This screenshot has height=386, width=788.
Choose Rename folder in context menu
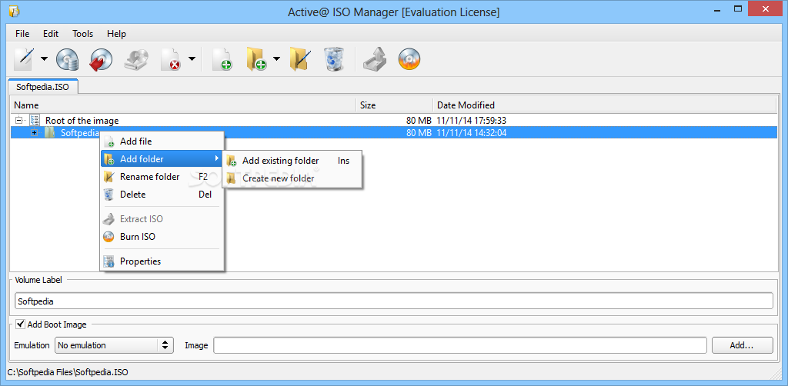tap(162, 177)
